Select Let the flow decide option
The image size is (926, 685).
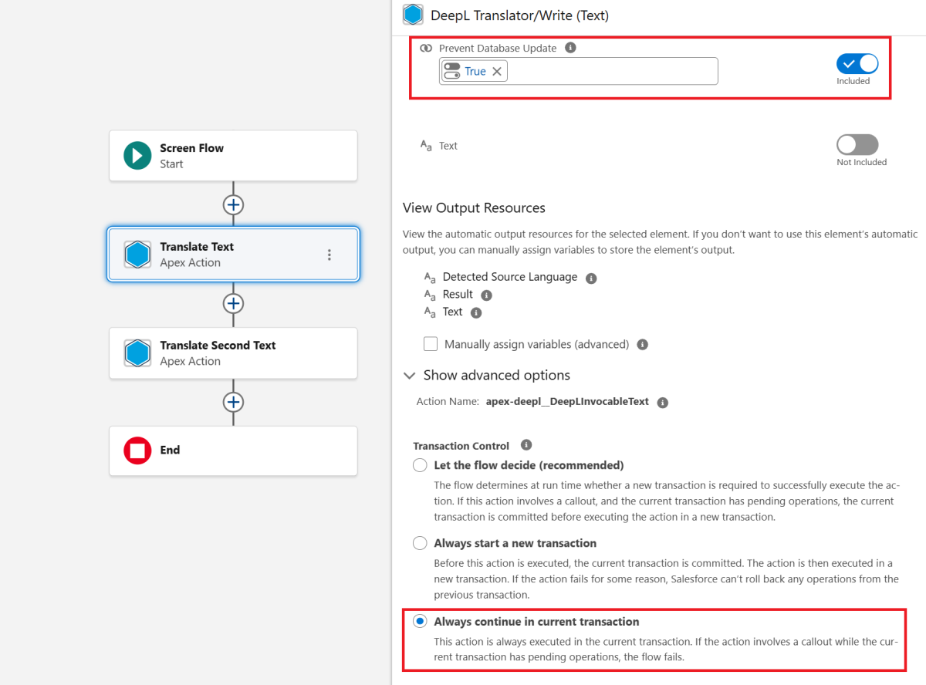420,465
